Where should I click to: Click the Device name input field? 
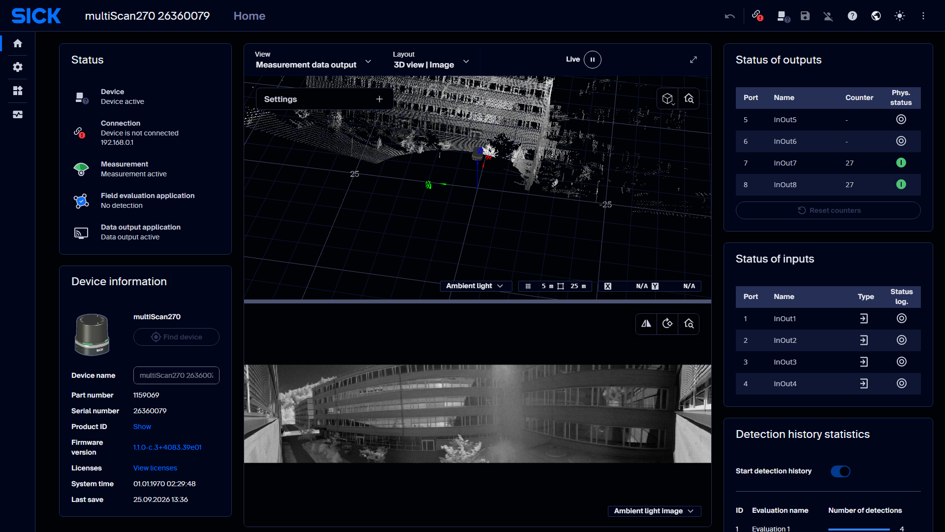click(x=176, y=375)
